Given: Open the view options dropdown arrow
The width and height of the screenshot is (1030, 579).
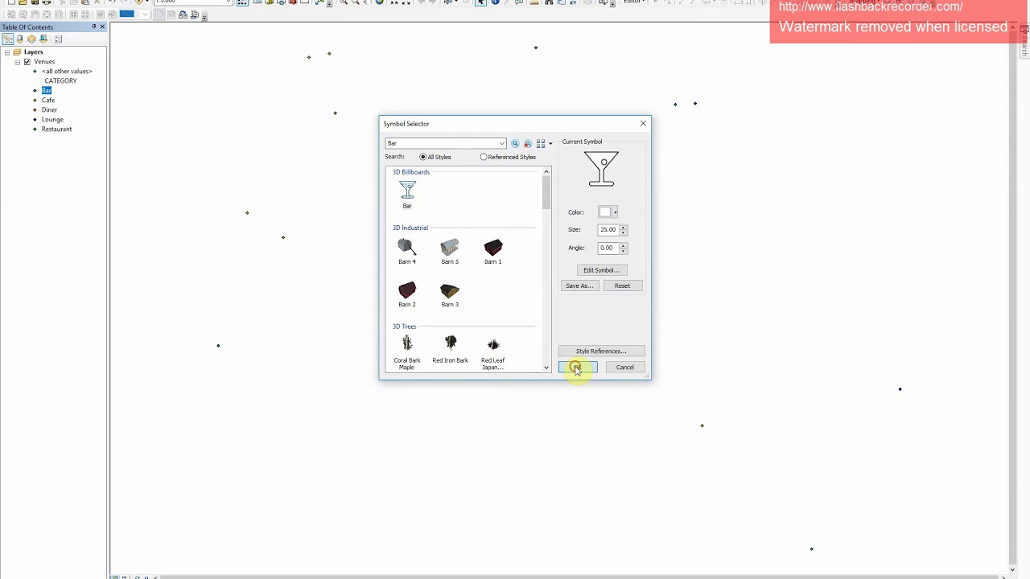Looking at the screenshot, I should [x=550, y=143].
